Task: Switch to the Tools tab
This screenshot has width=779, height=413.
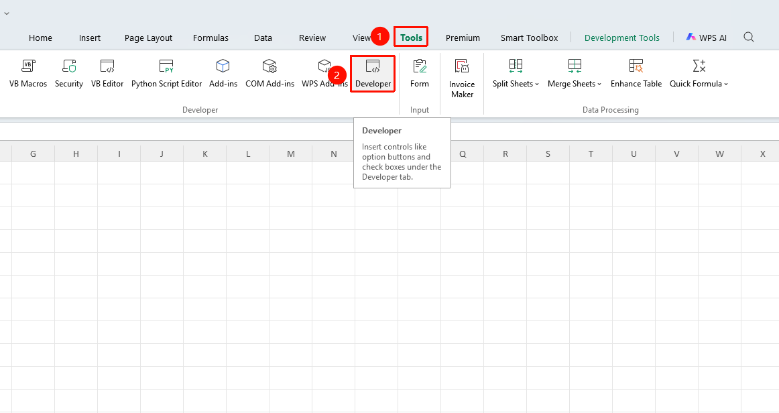Action: click(412, 38)
